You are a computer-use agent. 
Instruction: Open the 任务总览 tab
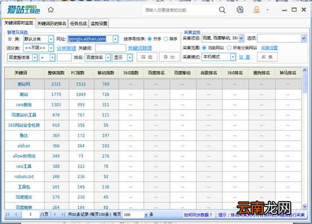(x=78, y=24)
